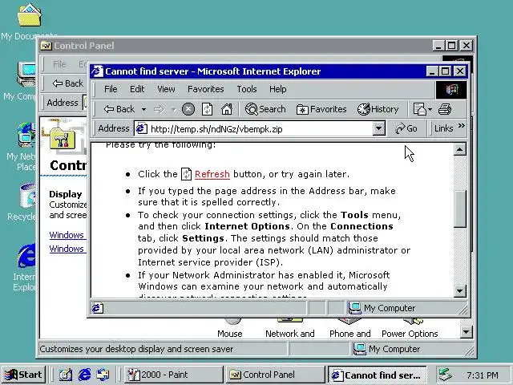Click the 7:31 PM taskbar clock

(483, 375)
